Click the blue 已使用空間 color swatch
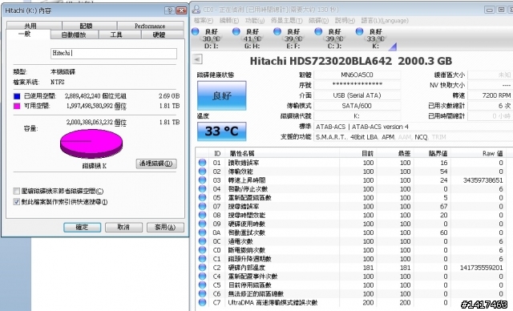The image size is (513, 311). click(x=17, y=96)
